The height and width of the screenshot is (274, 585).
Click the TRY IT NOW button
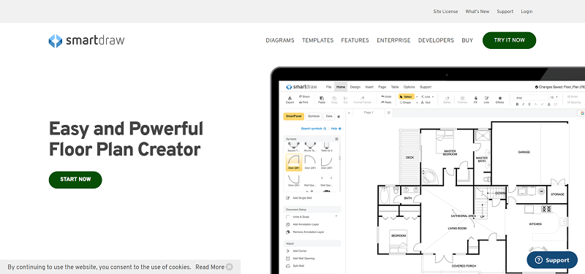[509, 40]
